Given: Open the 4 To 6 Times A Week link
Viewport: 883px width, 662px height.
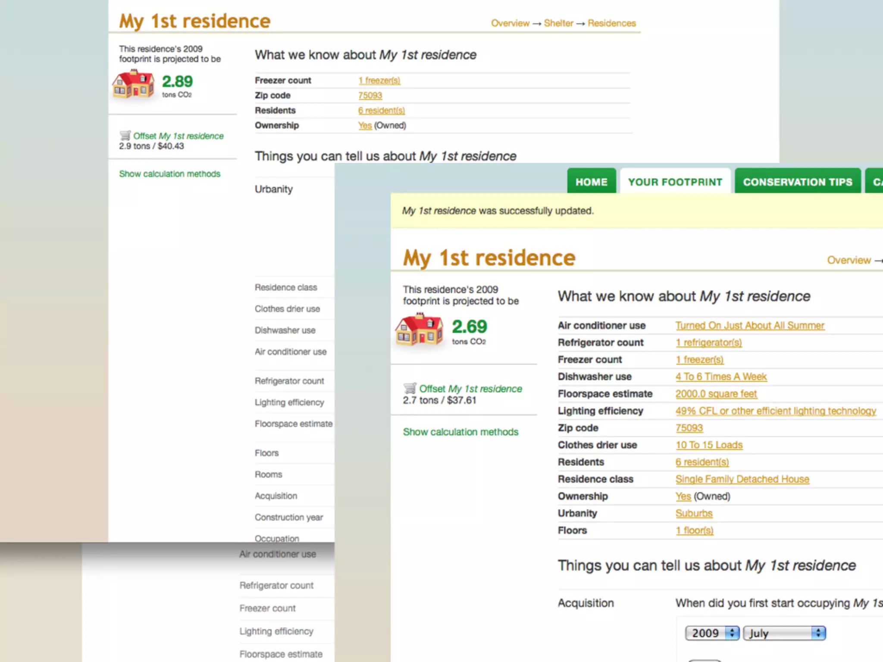Looking at the screenshot, I should [x=721, y=377].
